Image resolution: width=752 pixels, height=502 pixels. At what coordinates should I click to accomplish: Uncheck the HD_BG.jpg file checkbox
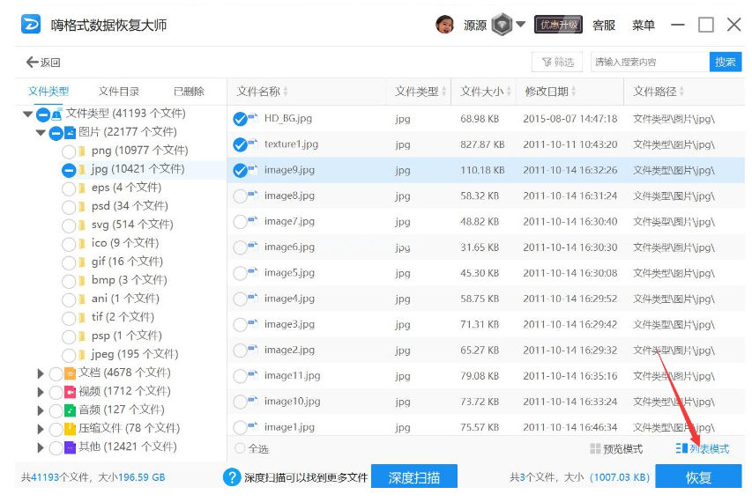pos(240,119)
